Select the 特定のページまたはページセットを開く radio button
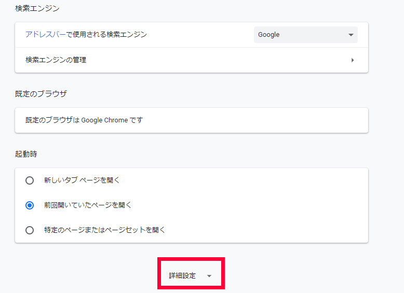404x293 pixels. [x=30, y=230]
